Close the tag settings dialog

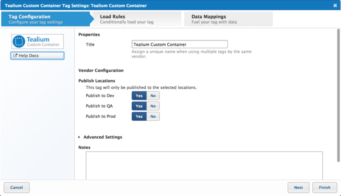(x=335, y=6)
